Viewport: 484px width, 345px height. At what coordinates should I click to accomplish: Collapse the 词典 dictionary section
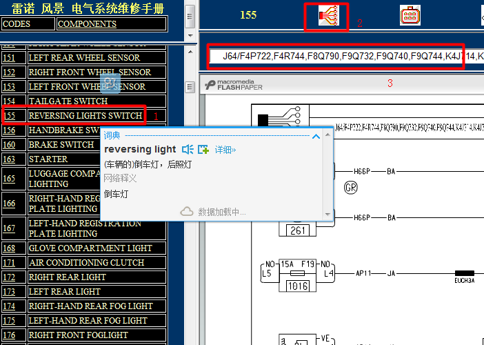[316, 136]
